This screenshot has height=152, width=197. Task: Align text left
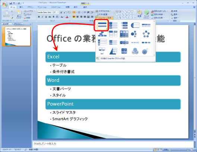74,17
